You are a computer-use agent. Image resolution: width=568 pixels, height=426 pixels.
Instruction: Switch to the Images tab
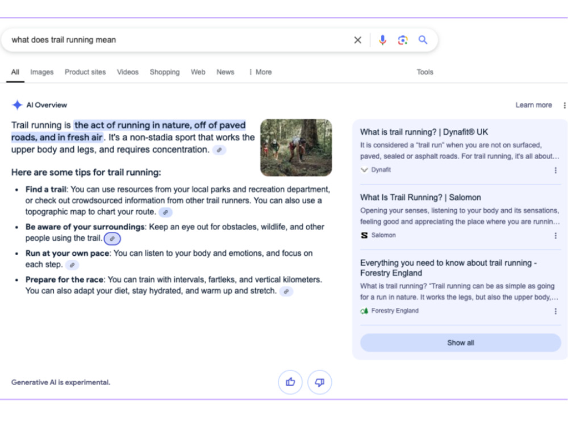(41, 72)
